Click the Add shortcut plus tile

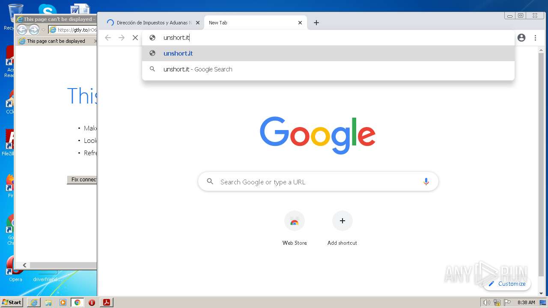[x=342, y=228]
